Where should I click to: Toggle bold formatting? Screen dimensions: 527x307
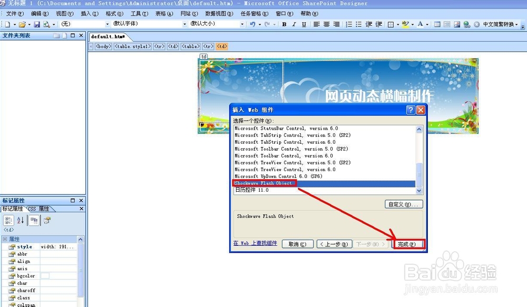tap(284, 24)
